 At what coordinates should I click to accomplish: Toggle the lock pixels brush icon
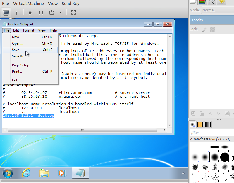point(204,29)
